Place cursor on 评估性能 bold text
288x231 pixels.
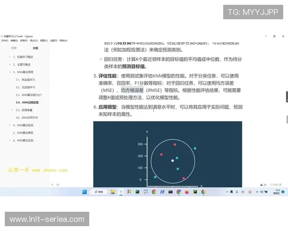click(x=108, y=76)
